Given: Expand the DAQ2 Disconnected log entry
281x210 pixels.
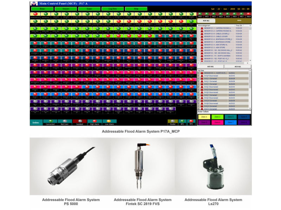Looking at the screenshot, I should pos(198,98).
